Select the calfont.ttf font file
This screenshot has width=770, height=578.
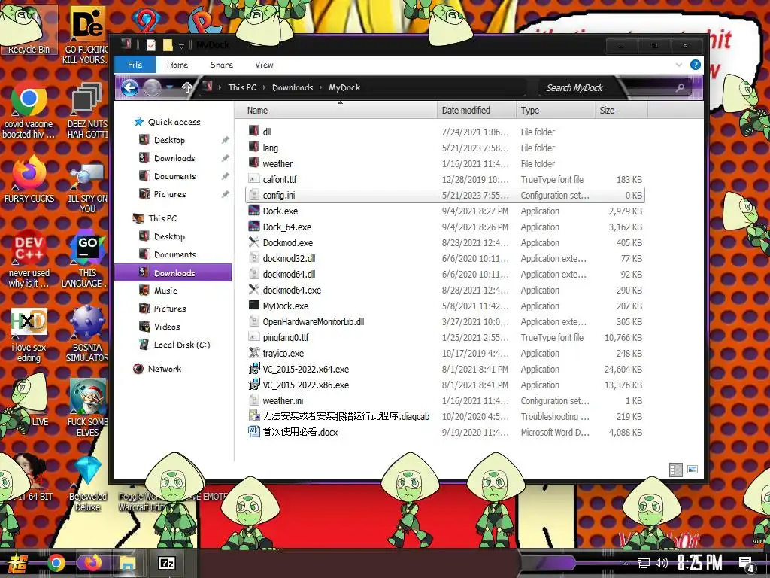point(280,179)
